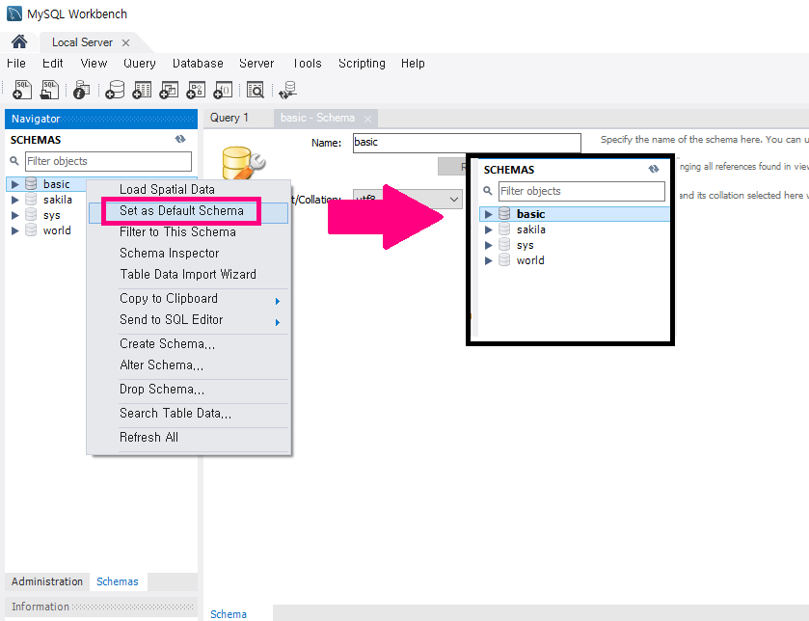
Task: Click the Navigator Filter objects field
Action: [x=108, y=161]
